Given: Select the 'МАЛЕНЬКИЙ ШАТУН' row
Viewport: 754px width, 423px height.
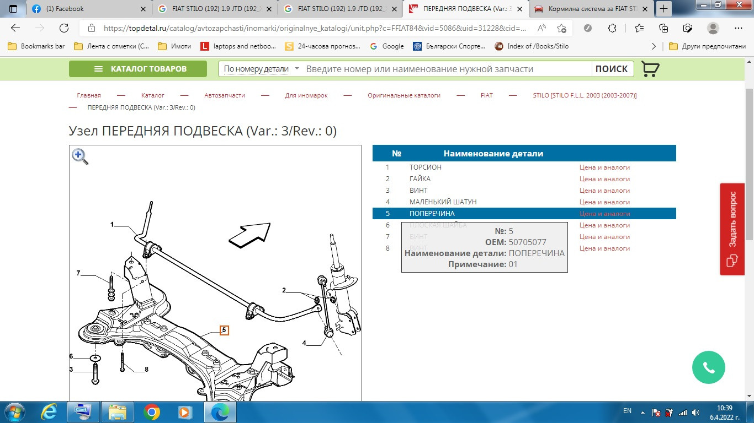Looking at the screenshot, I should pyautogui.click(x=443, y=202).
